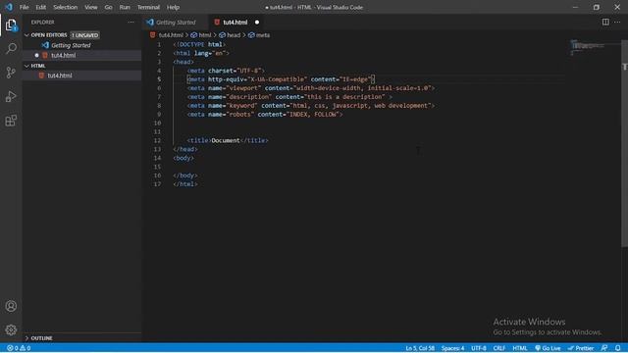Click the opening body tag on line 14
The width and height of the screenshot is (628, 353).
tap(183, 158)
